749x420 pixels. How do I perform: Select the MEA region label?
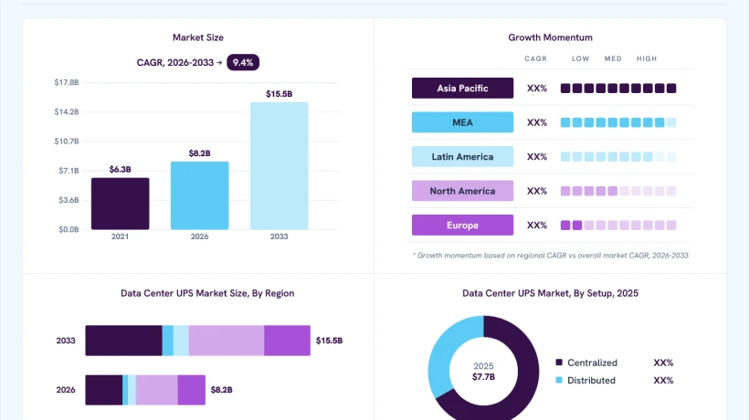[462, 122]
